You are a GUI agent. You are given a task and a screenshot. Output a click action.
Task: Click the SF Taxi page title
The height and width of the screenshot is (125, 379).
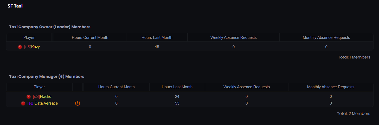click(x=15, y=6)
